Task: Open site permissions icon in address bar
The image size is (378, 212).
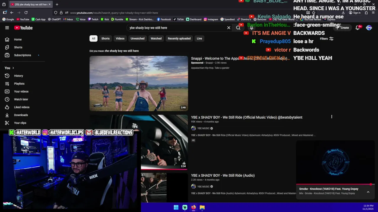Action: (67, 13)
